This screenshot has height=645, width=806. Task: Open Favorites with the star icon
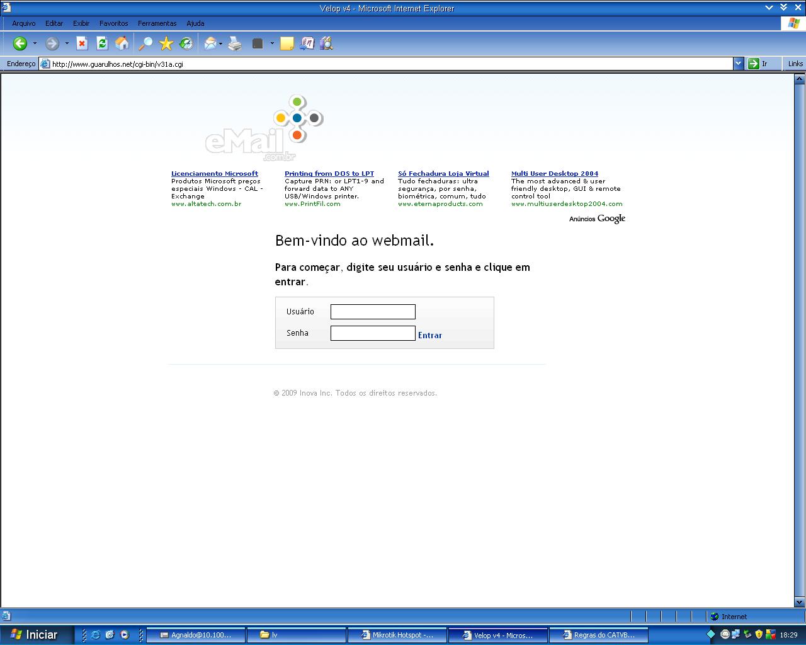(166, 43)
